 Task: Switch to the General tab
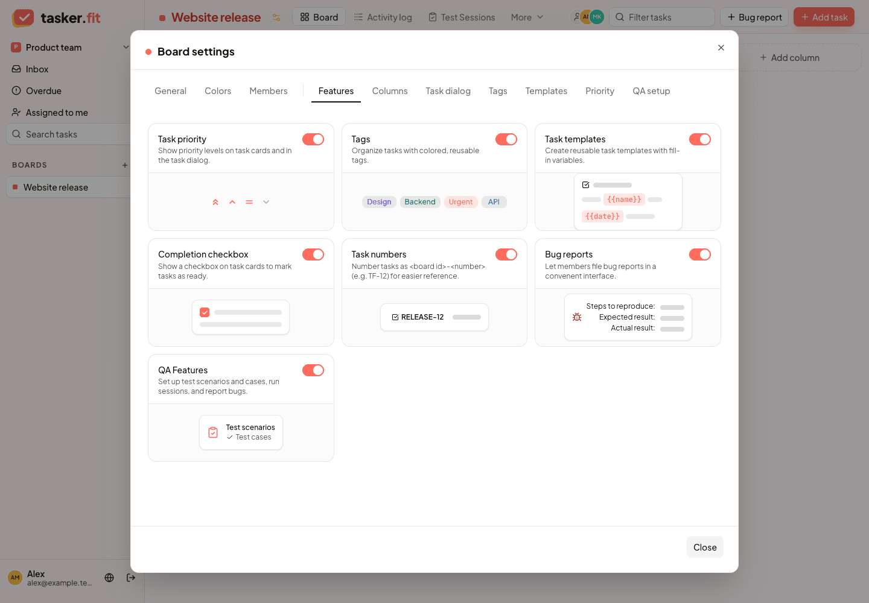click(x=171, y=91)
